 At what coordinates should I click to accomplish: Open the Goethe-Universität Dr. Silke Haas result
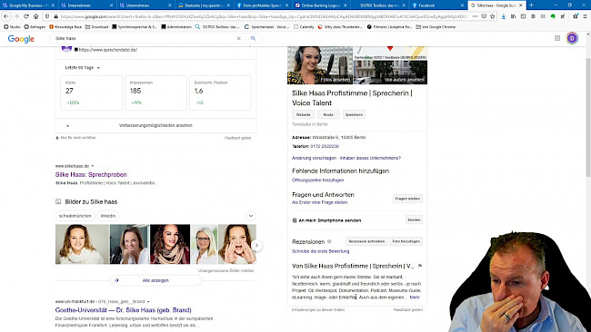[124, 310]
